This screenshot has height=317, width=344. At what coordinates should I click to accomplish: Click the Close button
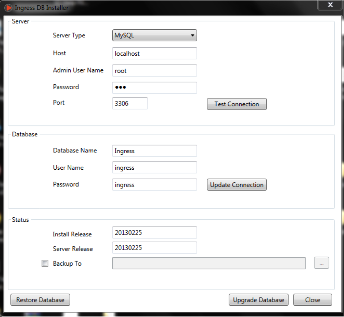[x=313, y=300]
